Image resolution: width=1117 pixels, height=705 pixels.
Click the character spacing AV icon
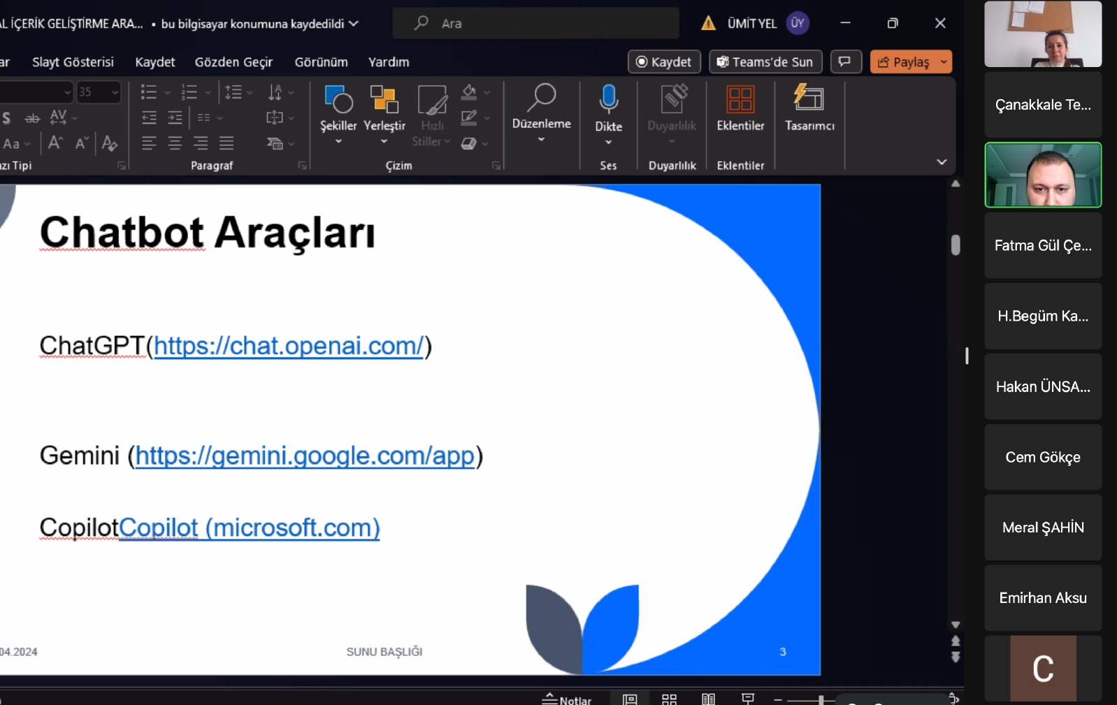(58, 117)
